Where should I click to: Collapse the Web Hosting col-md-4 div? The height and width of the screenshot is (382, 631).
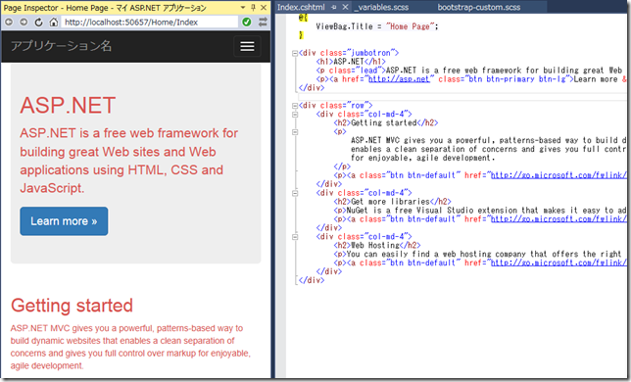[295, 237]
